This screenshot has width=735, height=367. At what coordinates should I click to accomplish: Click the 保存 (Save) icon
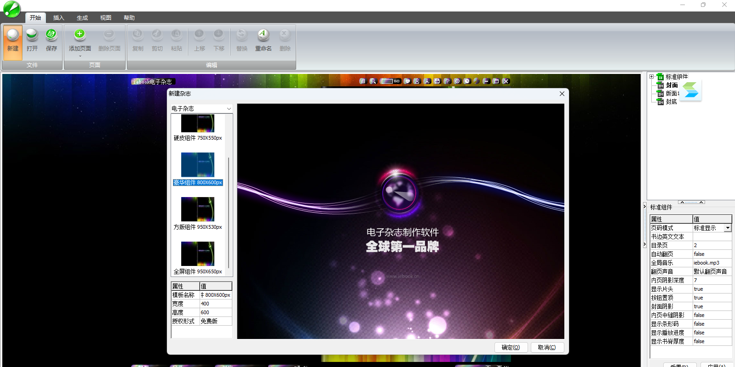(51, 35)
